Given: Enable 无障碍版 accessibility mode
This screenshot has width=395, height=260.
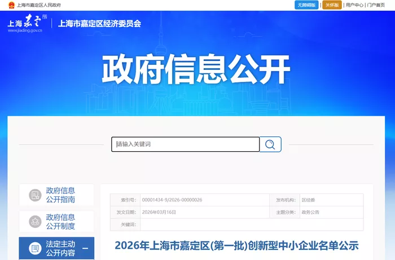Looking at the screenshot, I should (x=306, y=5).
